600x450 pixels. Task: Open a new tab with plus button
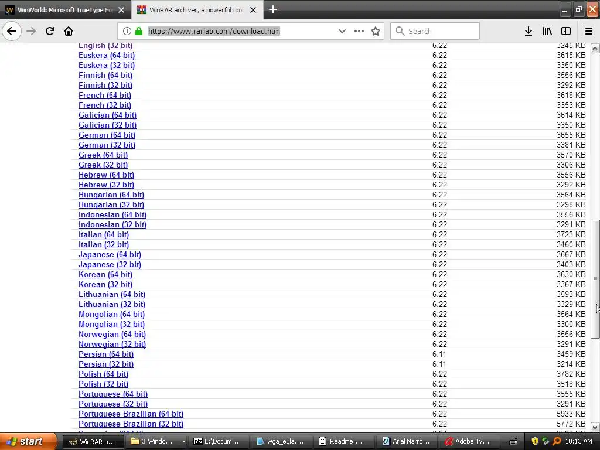(x=273, y=9)
